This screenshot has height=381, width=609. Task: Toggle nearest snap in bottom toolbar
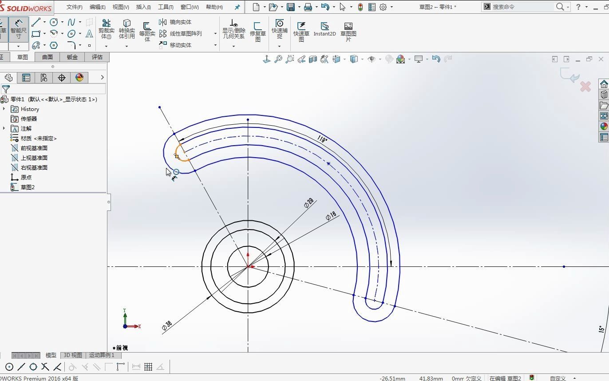(x=57, y=367)
